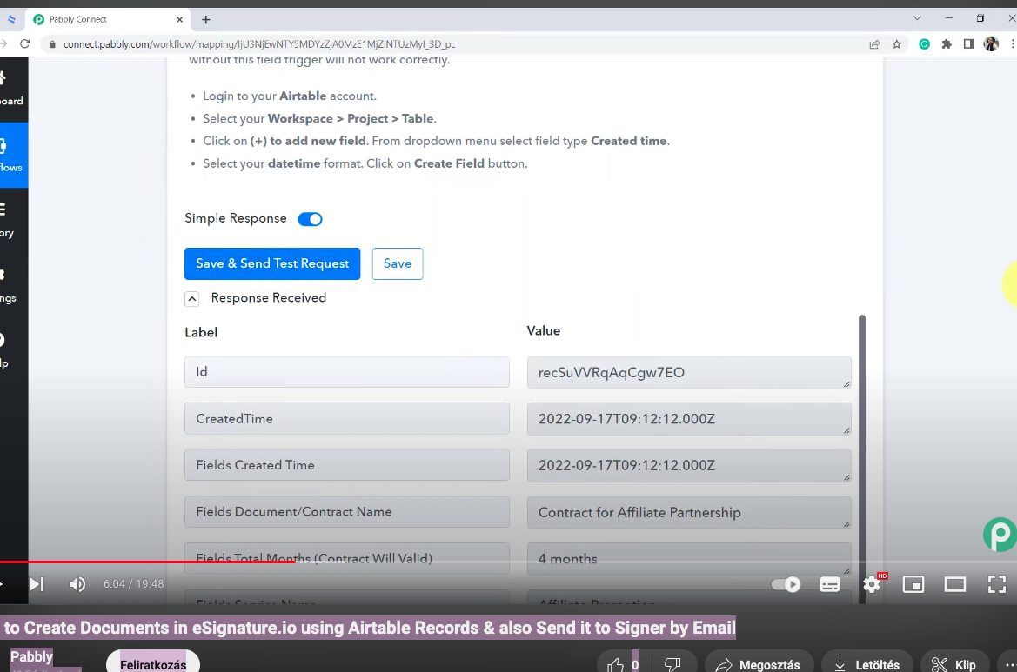Collapse the Response Received section
Viewport: 1017px width, 672px height.
[x=192, y=299]
